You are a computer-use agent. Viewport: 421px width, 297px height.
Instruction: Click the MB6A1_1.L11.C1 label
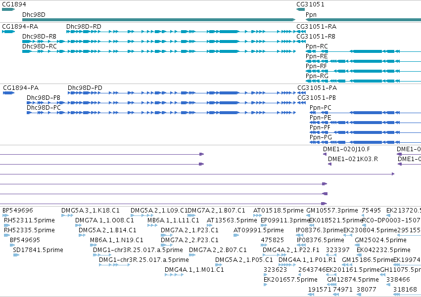pyautogui.click(x=173, y=220)
